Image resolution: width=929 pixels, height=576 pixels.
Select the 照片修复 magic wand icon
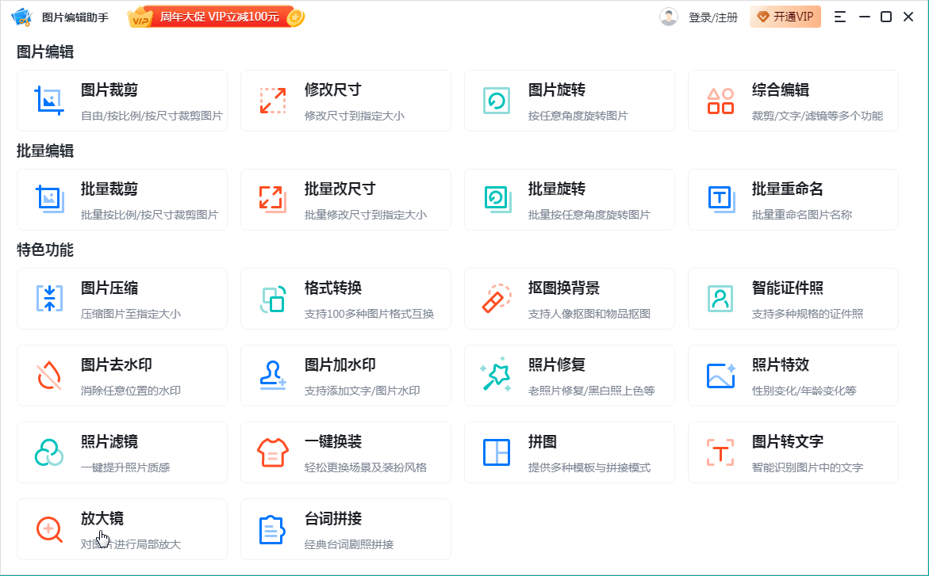pyautogui.click(x=497, y=376)
